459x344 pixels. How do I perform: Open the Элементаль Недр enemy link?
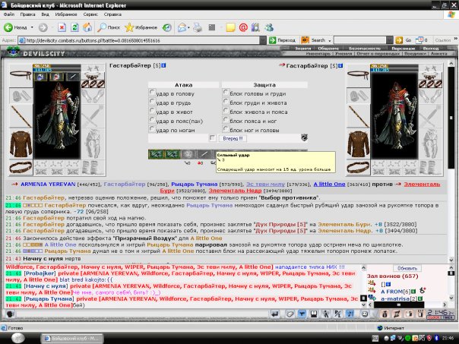pyautogui.click(x=235, y=191)
